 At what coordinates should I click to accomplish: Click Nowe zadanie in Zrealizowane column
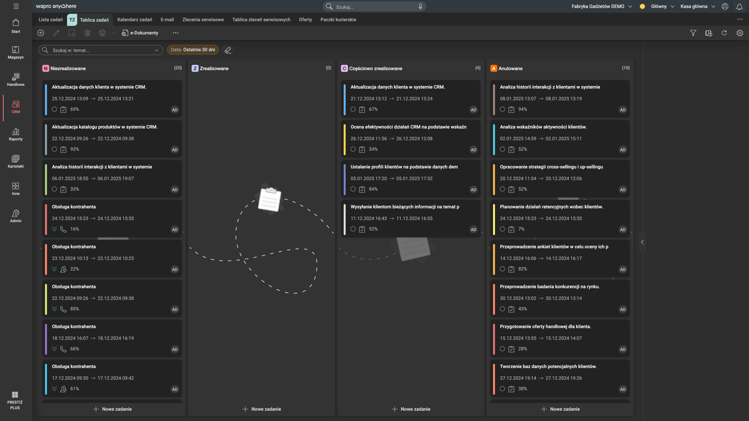click(262, 409)
